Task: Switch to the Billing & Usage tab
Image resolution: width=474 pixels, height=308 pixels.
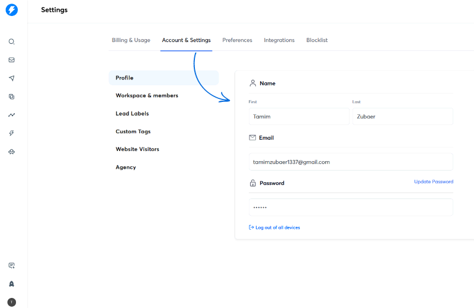Action: click(131, 40)
